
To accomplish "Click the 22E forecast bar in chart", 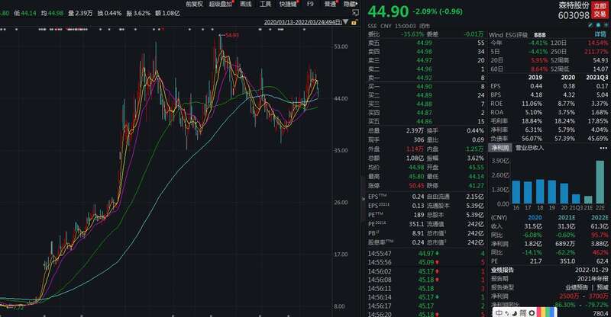I will 599,181.
